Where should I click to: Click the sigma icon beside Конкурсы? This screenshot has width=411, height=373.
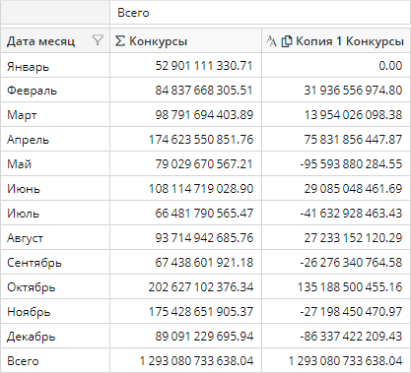120,41
